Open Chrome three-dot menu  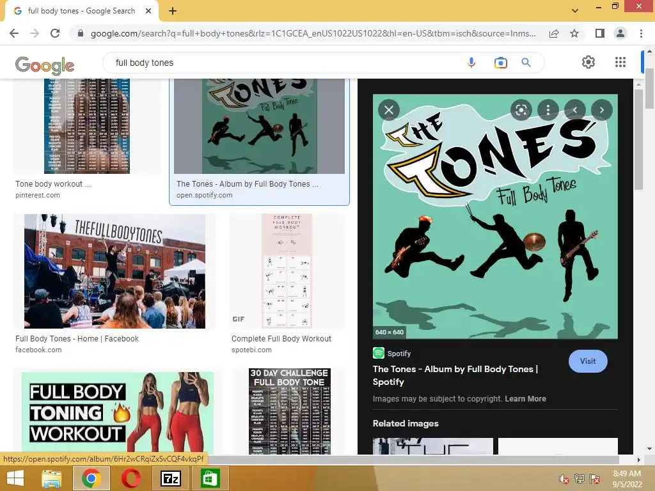[x=641, y=33]
